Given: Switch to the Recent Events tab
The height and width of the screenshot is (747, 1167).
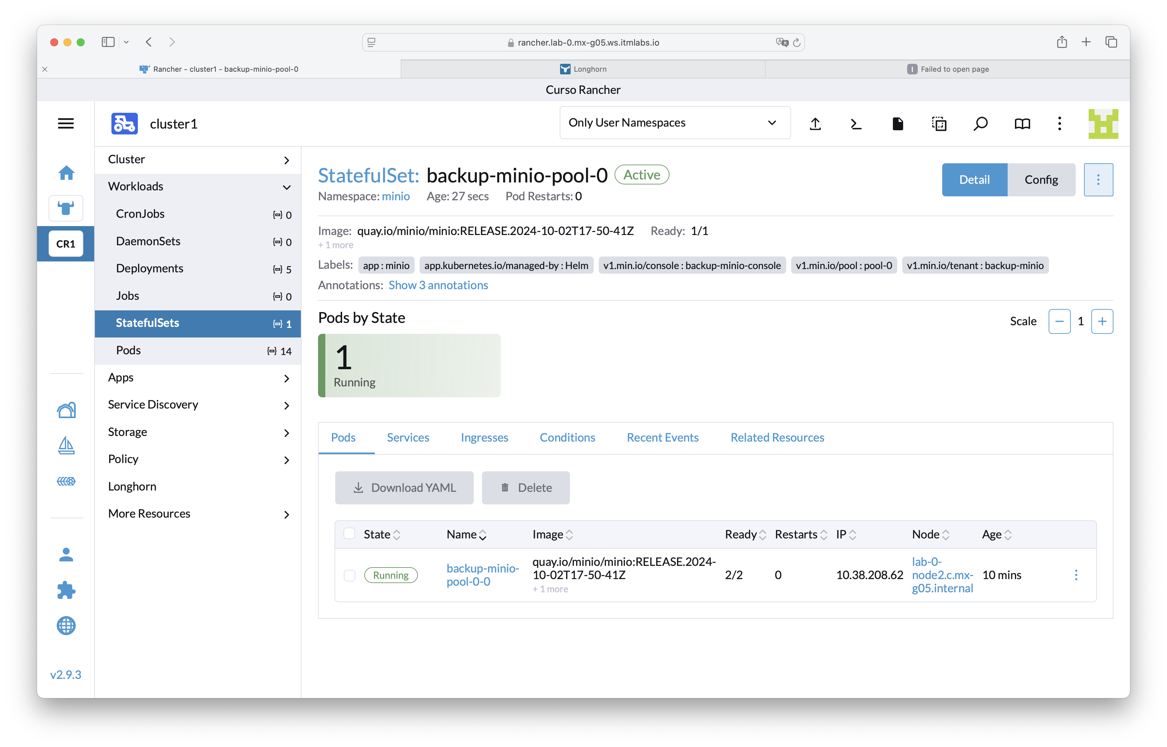Looking at the screenshot, I should 663,438.
